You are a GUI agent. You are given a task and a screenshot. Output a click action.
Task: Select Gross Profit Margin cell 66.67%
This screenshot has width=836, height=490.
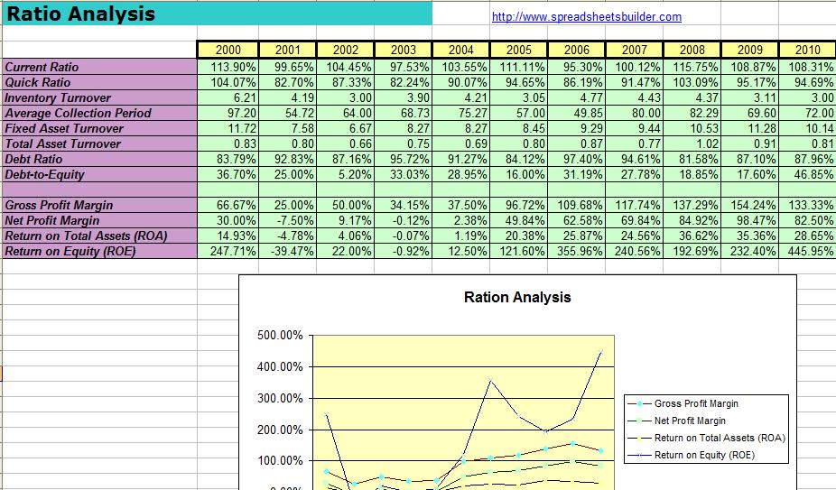[x=228, y=205]
